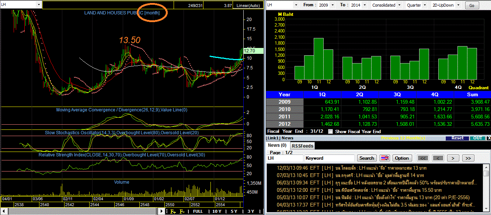Open news item dated 04/03/13 17:37
The image size is (491, 215).
point(375,205)
